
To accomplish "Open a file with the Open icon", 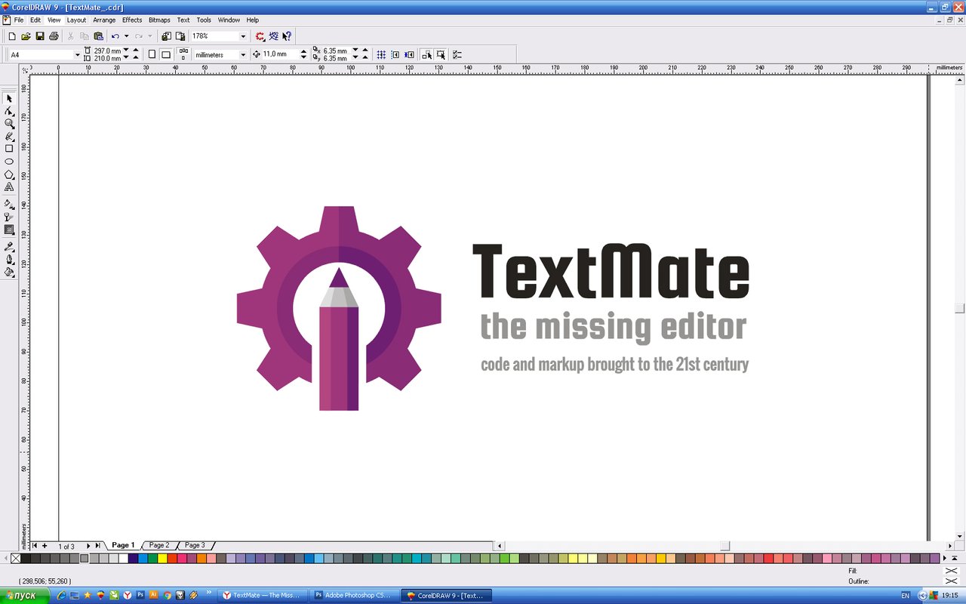I will (x=25, y=35).
